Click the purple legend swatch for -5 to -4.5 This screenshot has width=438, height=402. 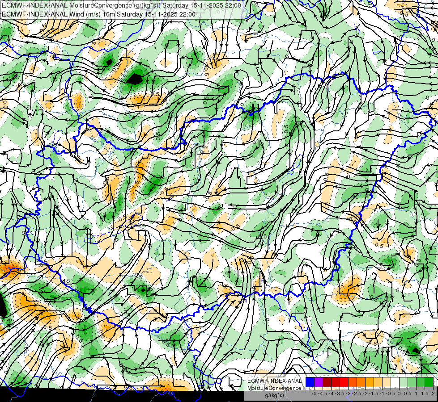point(319,382)
